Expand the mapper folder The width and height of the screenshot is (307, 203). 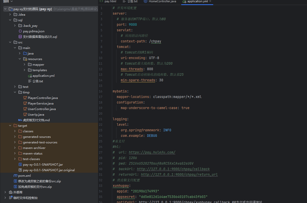pos(25,64)
